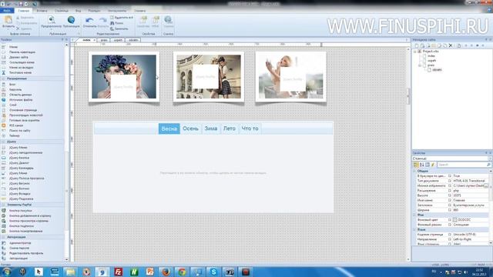Select the Карусель item in toolbox
The width and height of the screenshot is (493, 277).
click(x=15, y=89)
